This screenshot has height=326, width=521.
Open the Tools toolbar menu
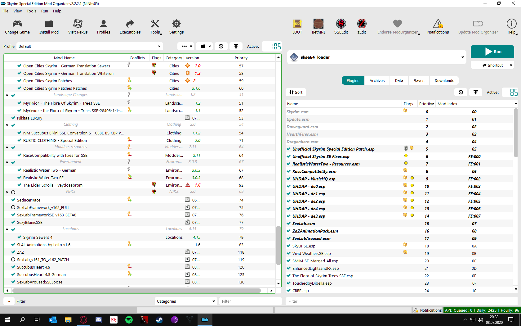[155, 27]
